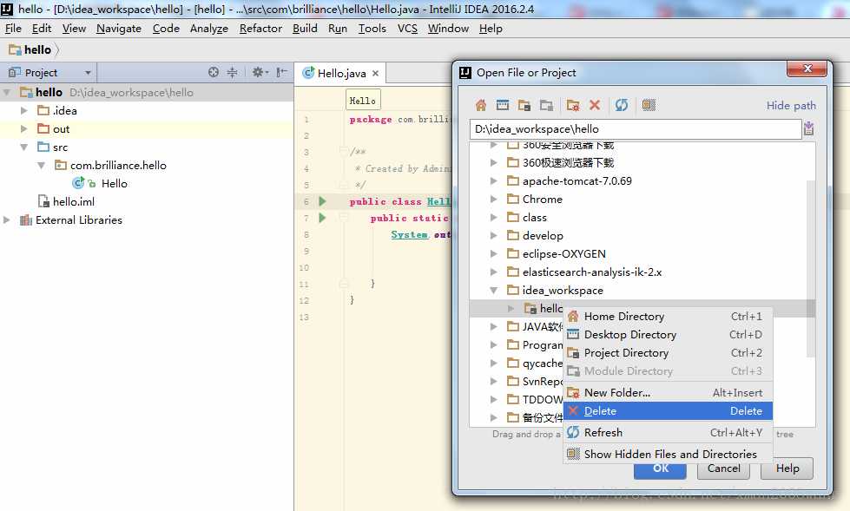Choose Show Hidden Files and Directories
Image resolution: width=850 pixels, height=511 pixels.
(x=668, y=454)
